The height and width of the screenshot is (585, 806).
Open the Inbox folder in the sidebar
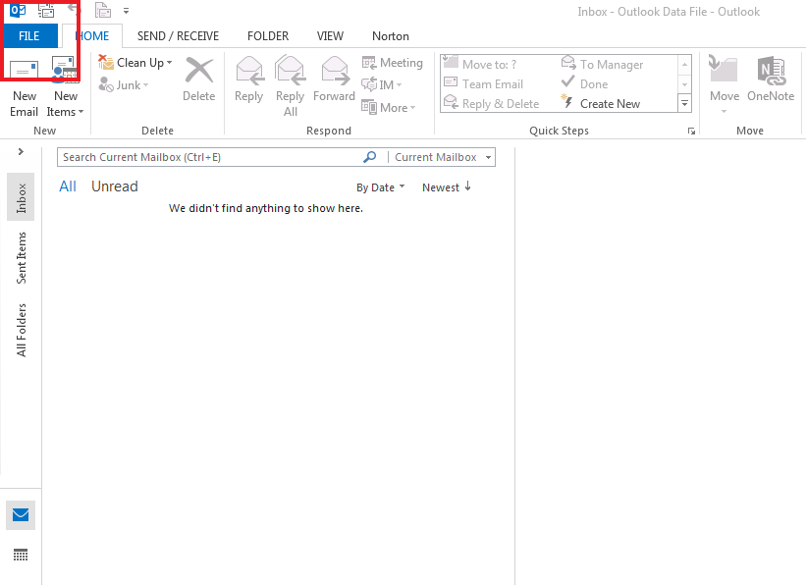21,198
